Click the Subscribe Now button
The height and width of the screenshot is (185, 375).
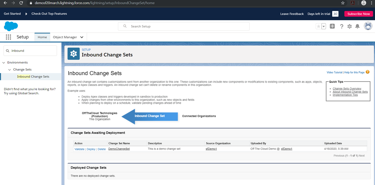click(x=358, y=14)
